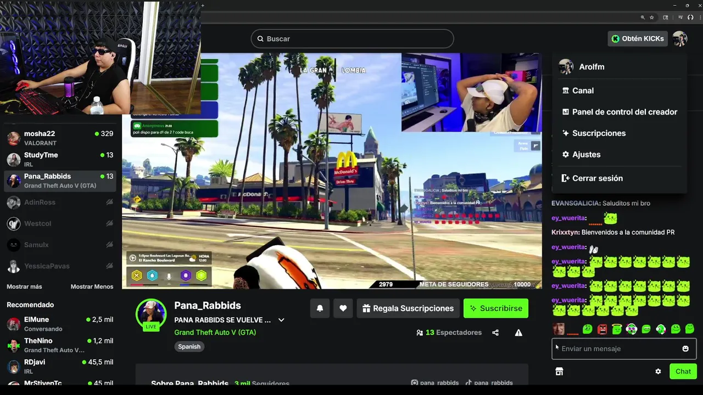The width and height of the screenshot is (703, 395).
Task: Click browser zoom magnifier icon
Action: [x=643, y=18]
